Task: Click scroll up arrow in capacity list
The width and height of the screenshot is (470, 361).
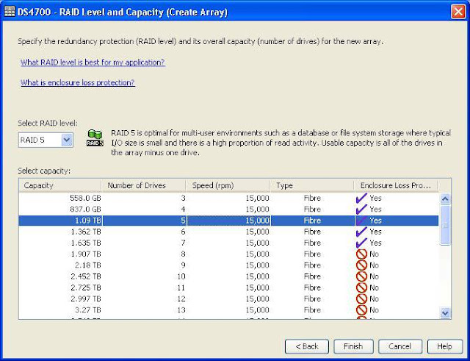Action: pos(445,199)
